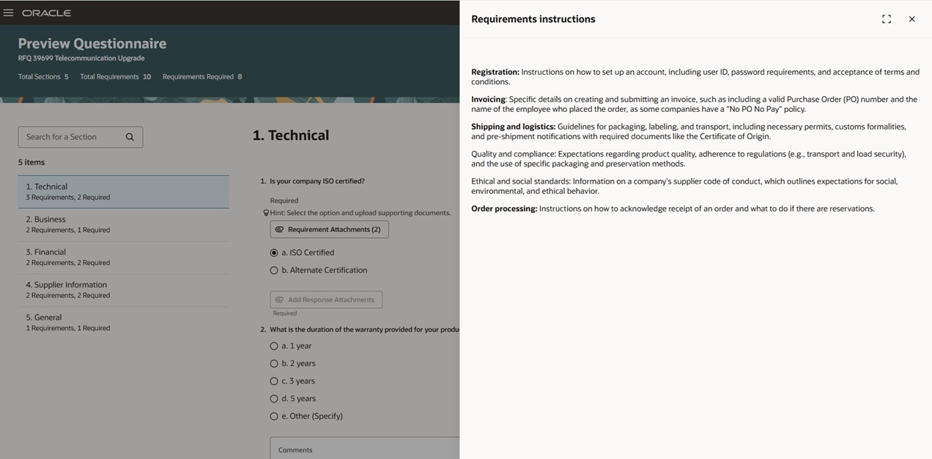This screenshot has width=932, height=459.
Task: Click the section search magnifier icon
Action: [x=130, y=137]
